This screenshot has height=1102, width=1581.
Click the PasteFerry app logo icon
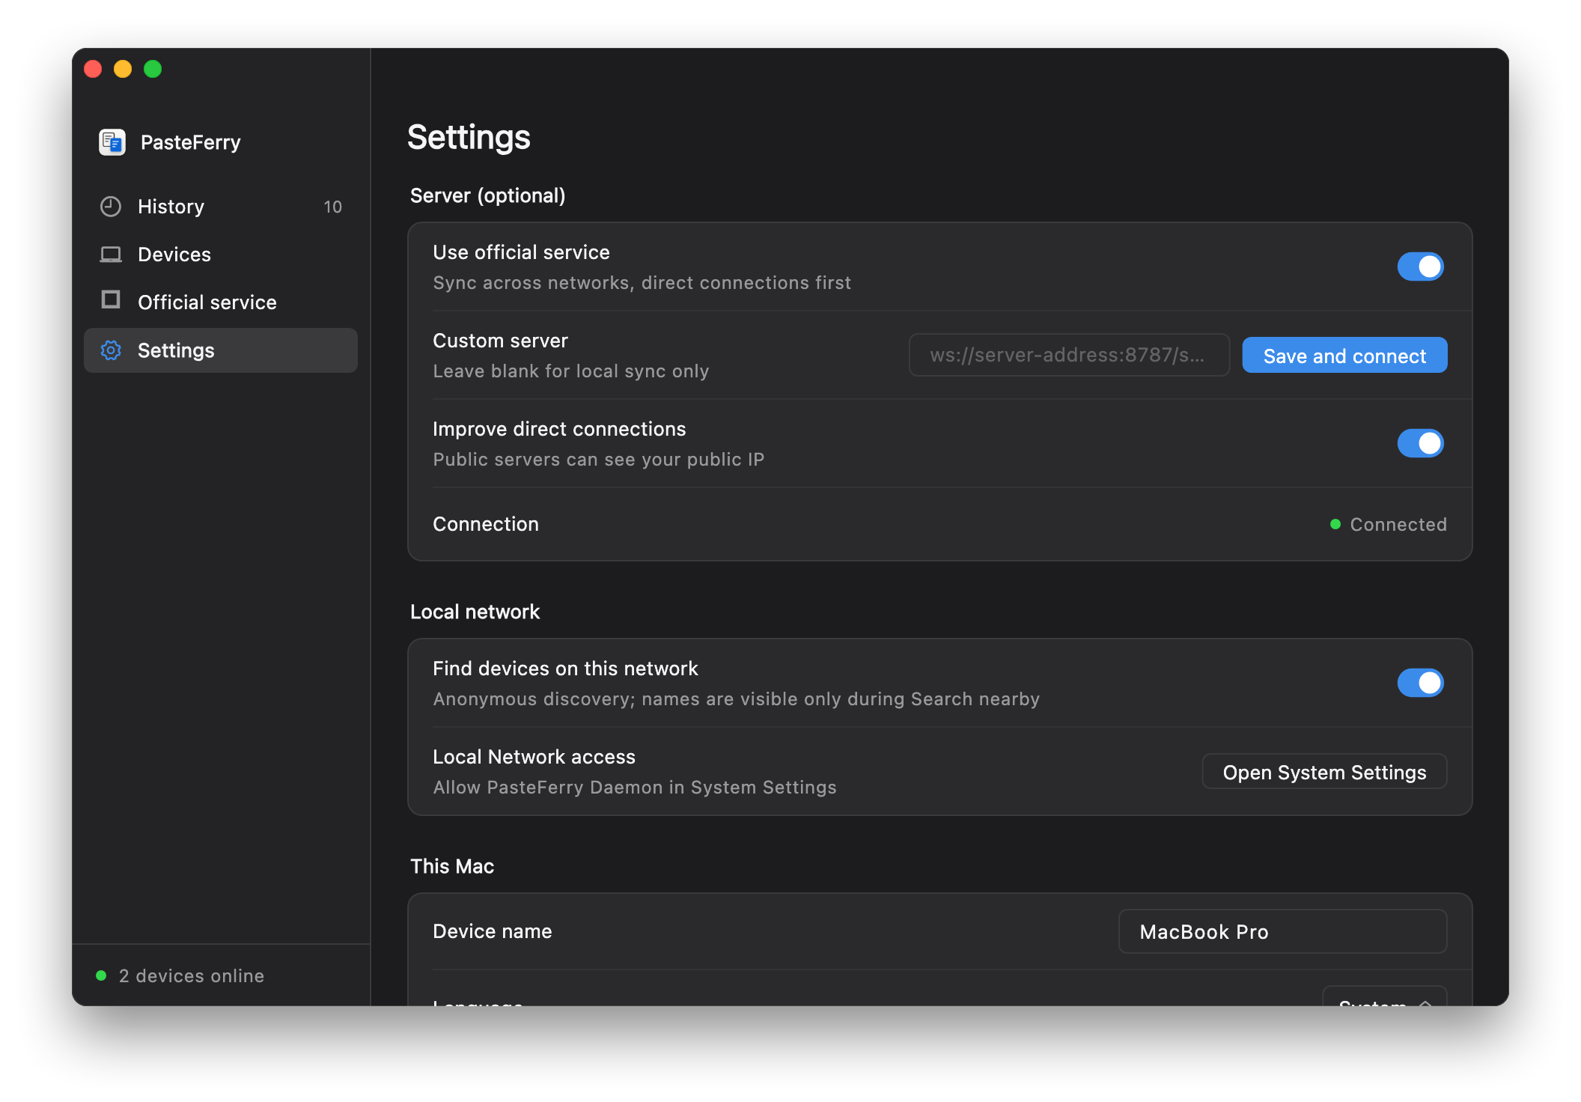coord(112,142)
